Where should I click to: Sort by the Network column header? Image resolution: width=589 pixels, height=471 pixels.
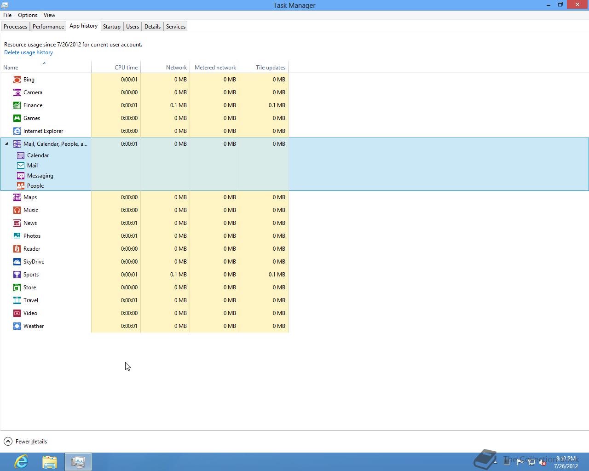165,67
